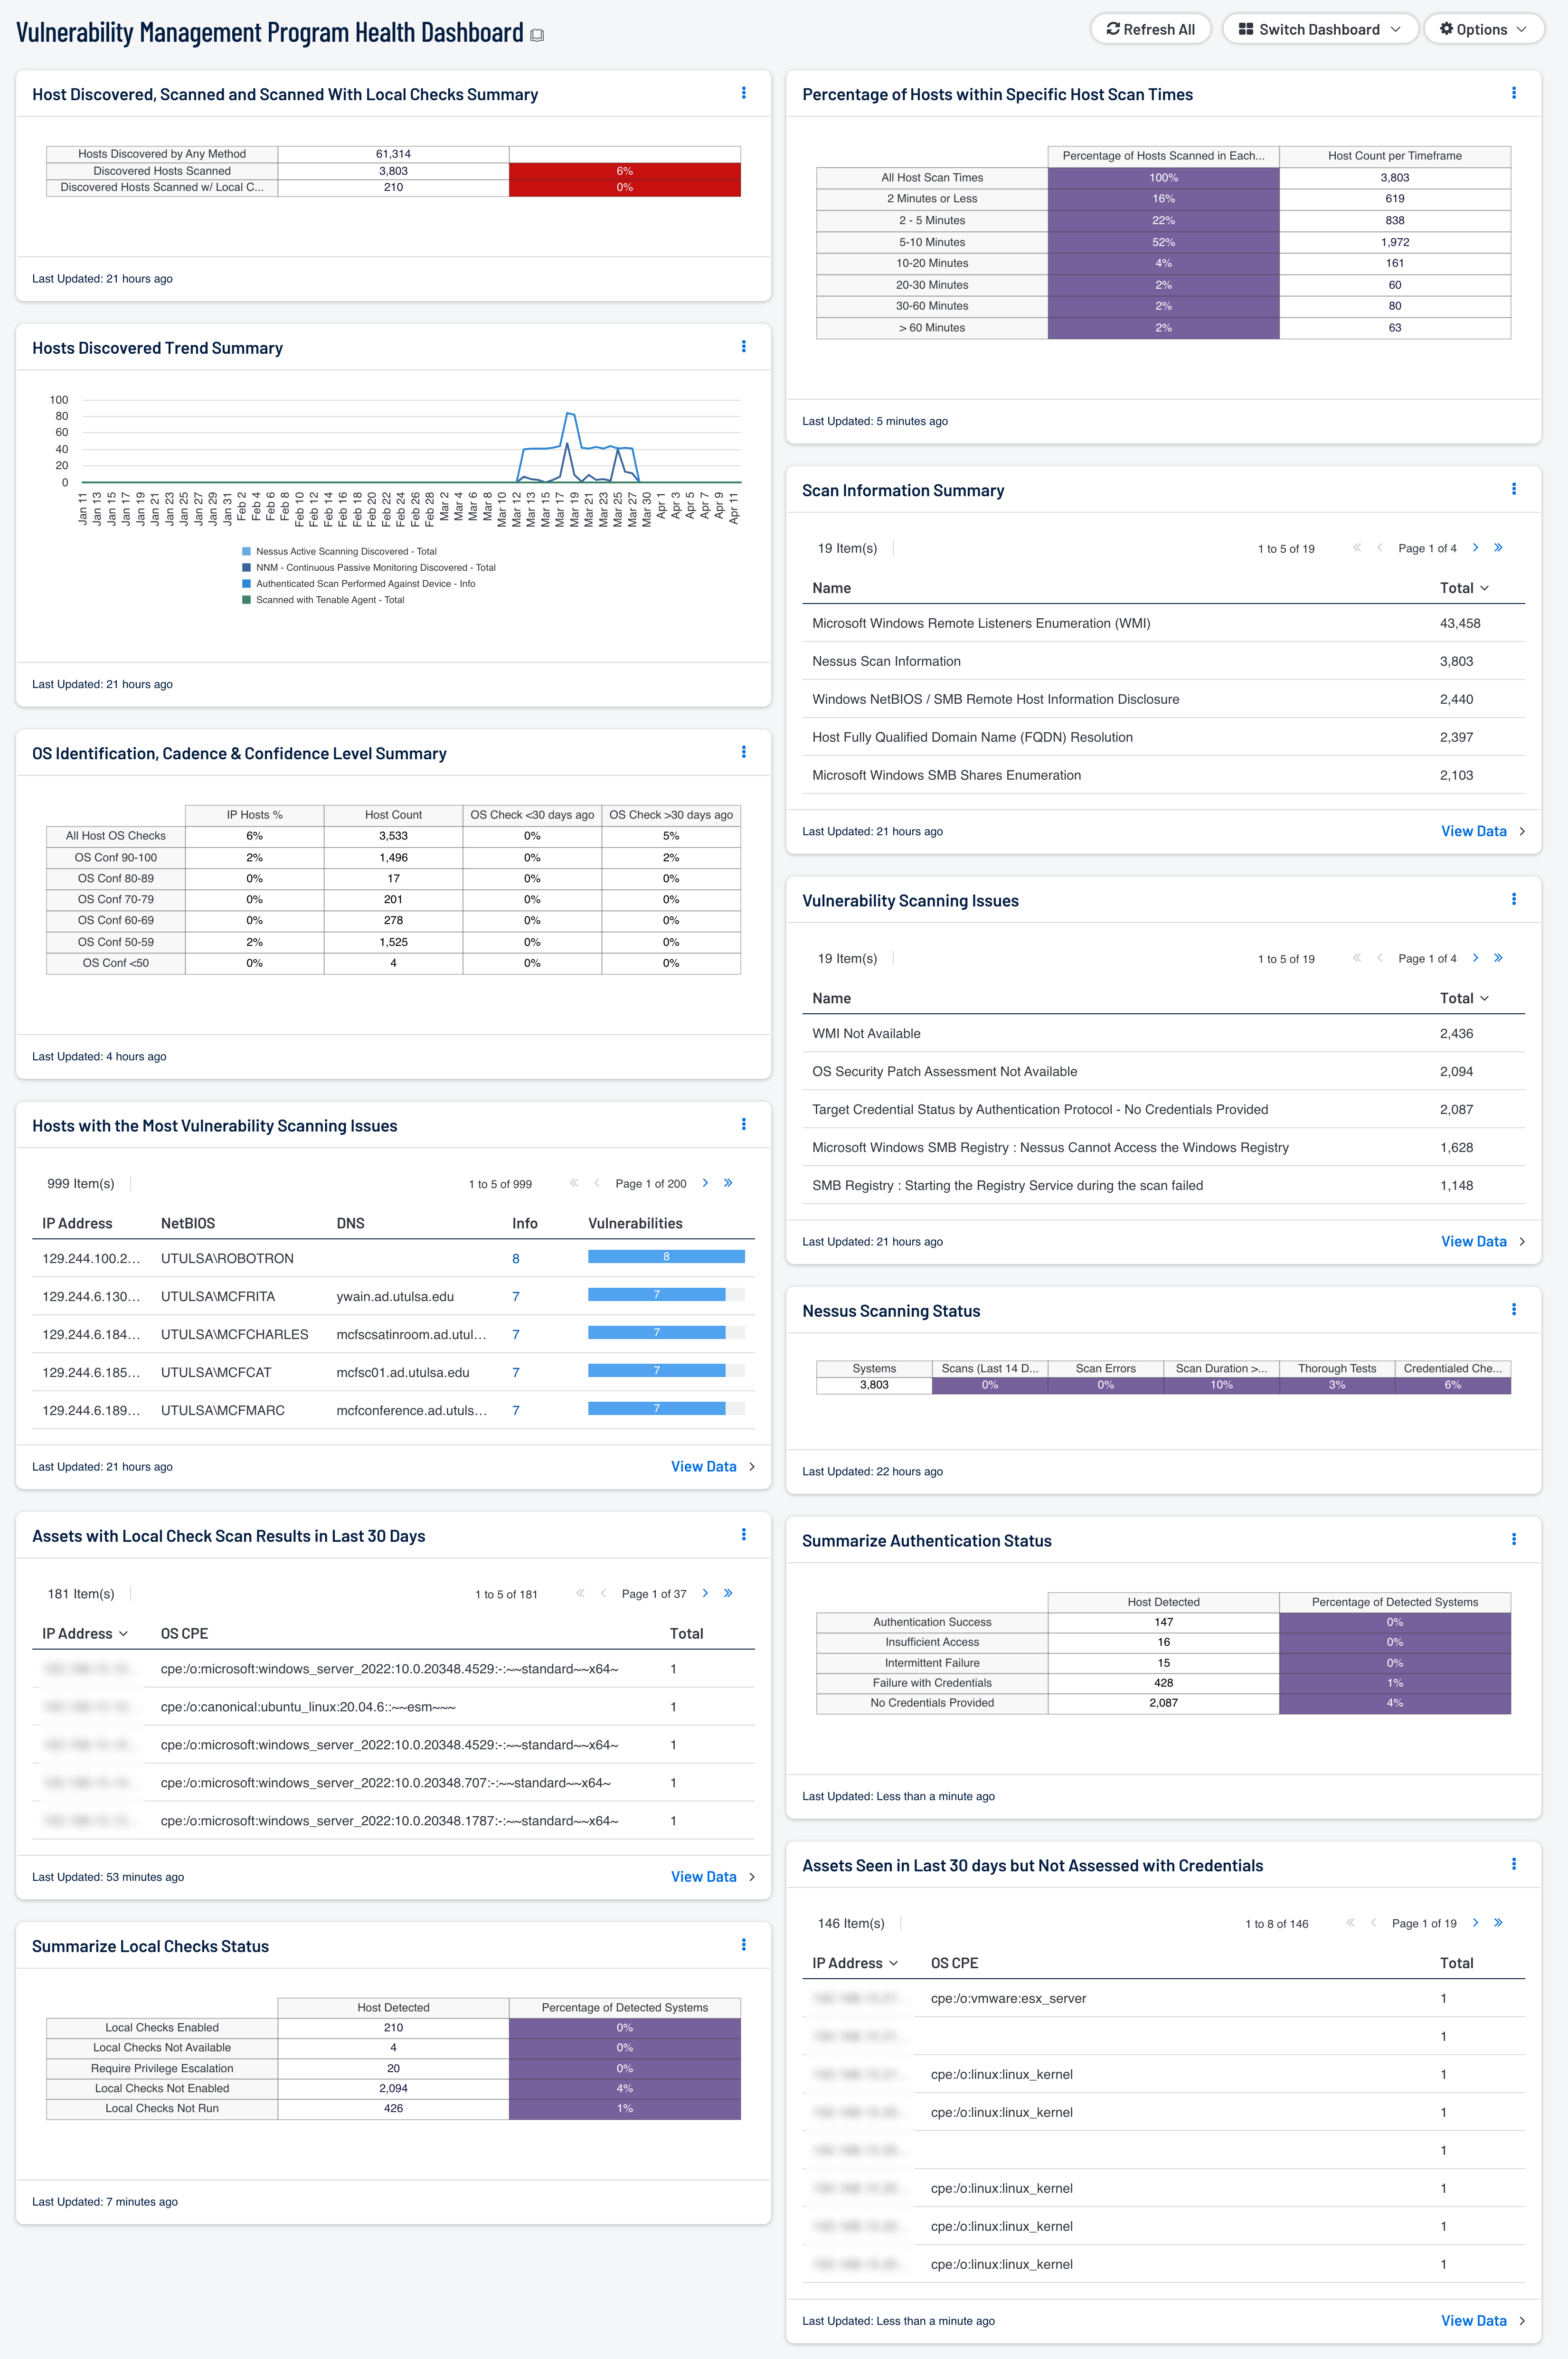The width and height of the screenshot is (1568, 2359).
Task: Open the Options dropdown
Action: (1483, 28)
